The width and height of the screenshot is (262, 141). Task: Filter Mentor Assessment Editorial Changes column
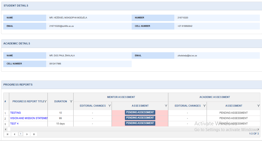tap(109, 106)
